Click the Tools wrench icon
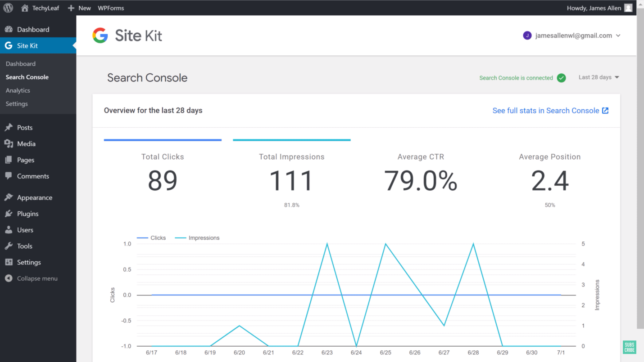 click(9, 246)
